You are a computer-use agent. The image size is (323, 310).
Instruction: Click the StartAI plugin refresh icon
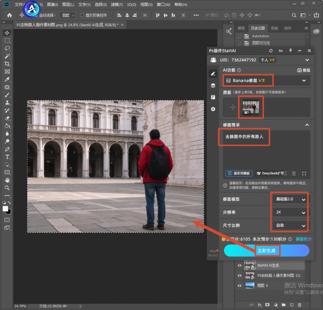point(271,51)
